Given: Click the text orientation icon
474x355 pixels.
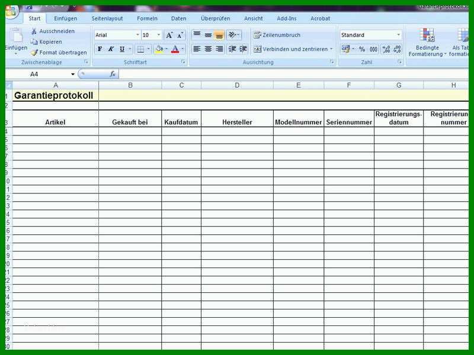Looking at the screenshot, I should pyautogui.click(x=232, y=35).
